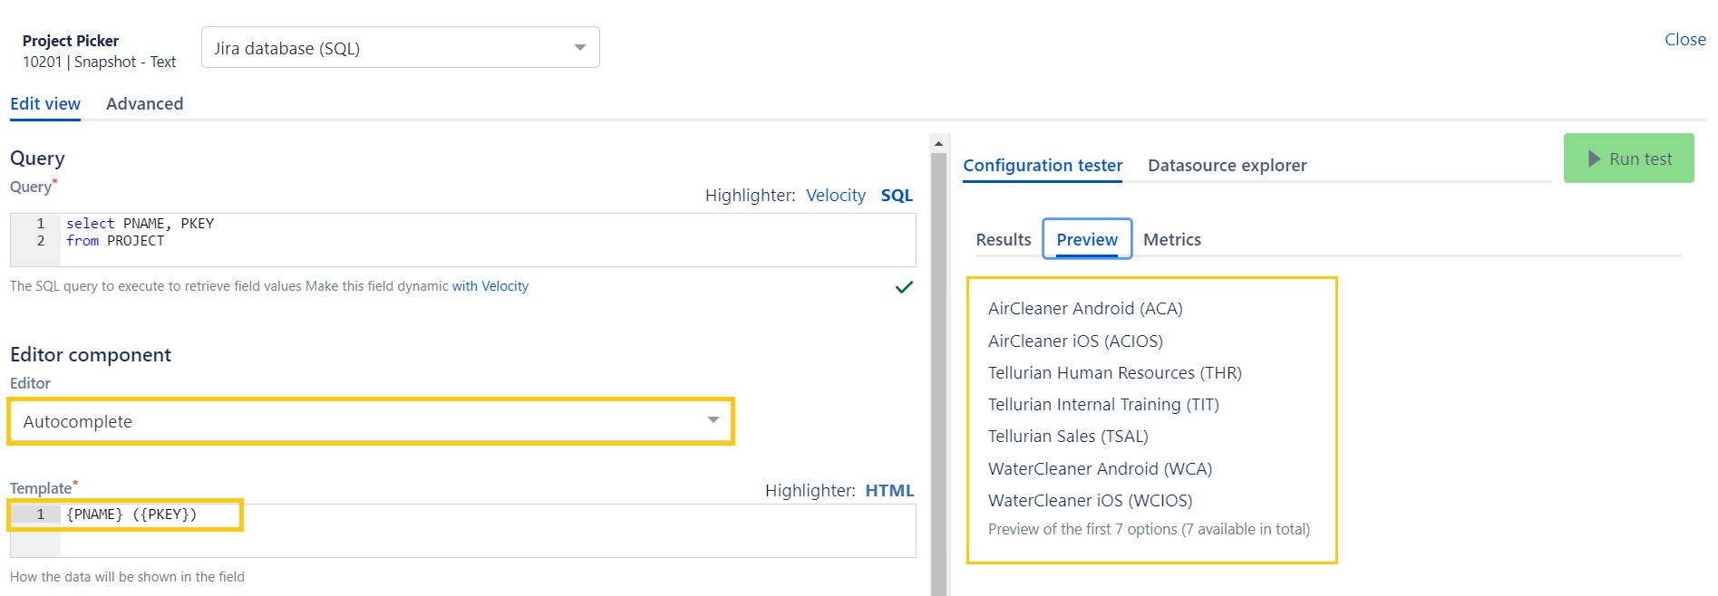The height and width of the screenshot is (596, 1718).
Task: Expand the Autocomplete editor dropdown
Action: [371, 421]
